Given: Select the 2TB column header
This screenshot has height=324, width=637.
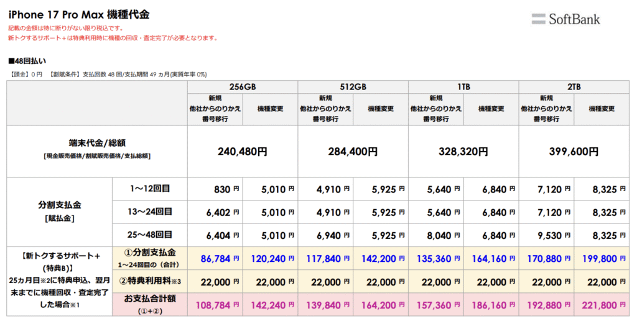Looking at the screenshot, I should (574, 86).
